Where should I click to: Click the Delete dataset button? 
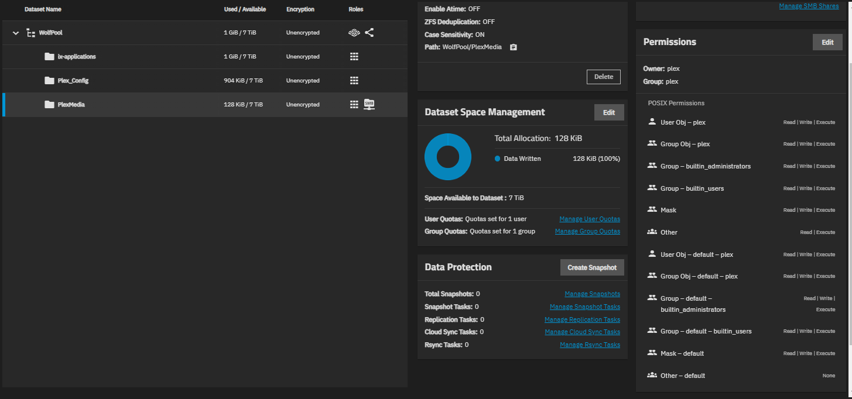point(604,77)
